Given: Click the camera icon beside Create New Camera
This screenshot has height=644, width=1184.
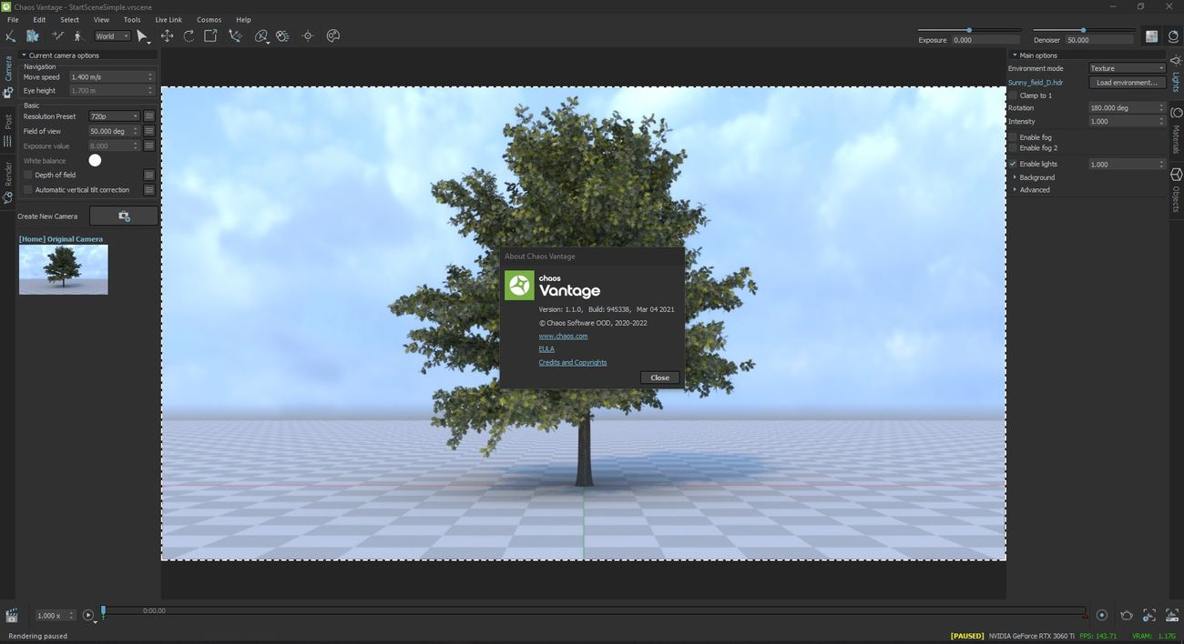Looking at the screenshot, I should point(124,216).
